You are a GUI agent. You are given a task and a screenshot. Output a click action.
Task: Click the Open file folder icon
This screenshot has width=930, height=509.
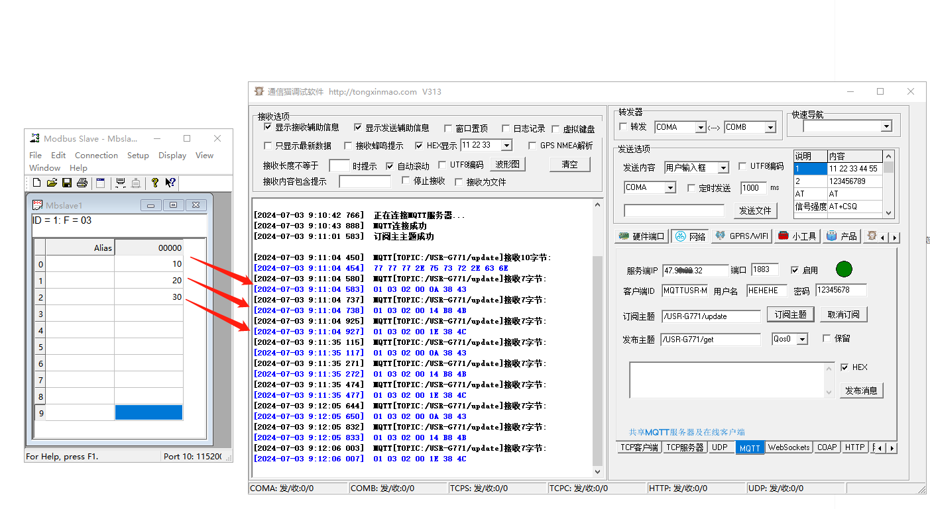click(51, 183)
